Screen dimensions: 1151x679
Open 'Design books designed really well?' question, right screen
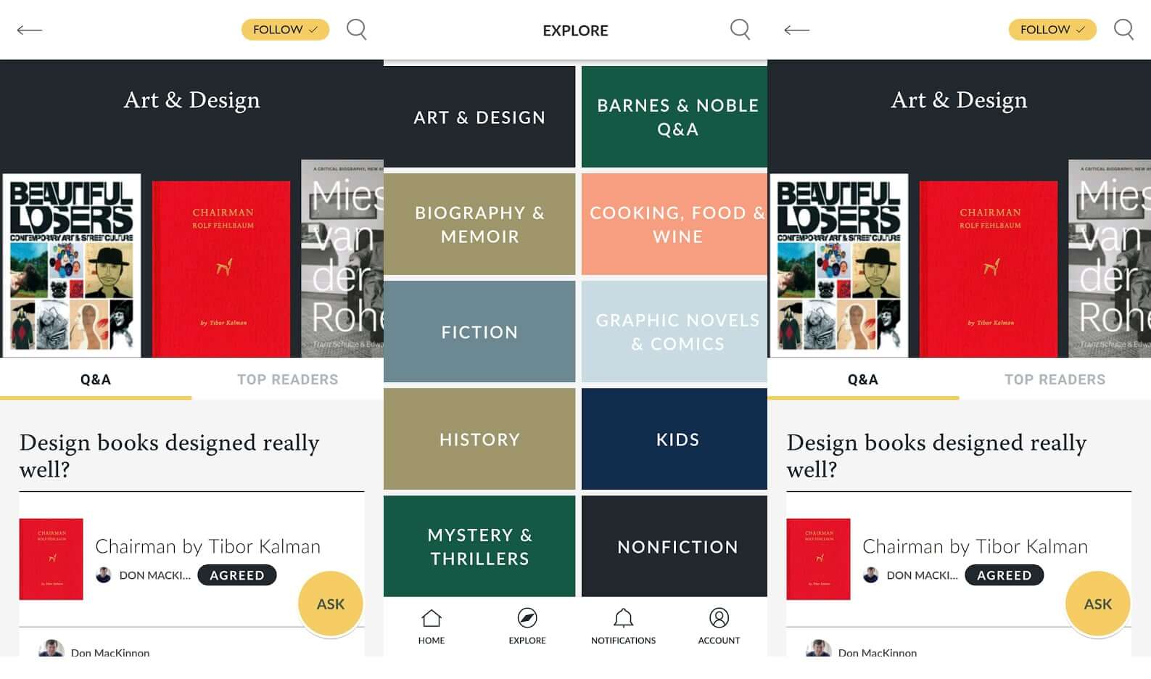tap(937, 456)
